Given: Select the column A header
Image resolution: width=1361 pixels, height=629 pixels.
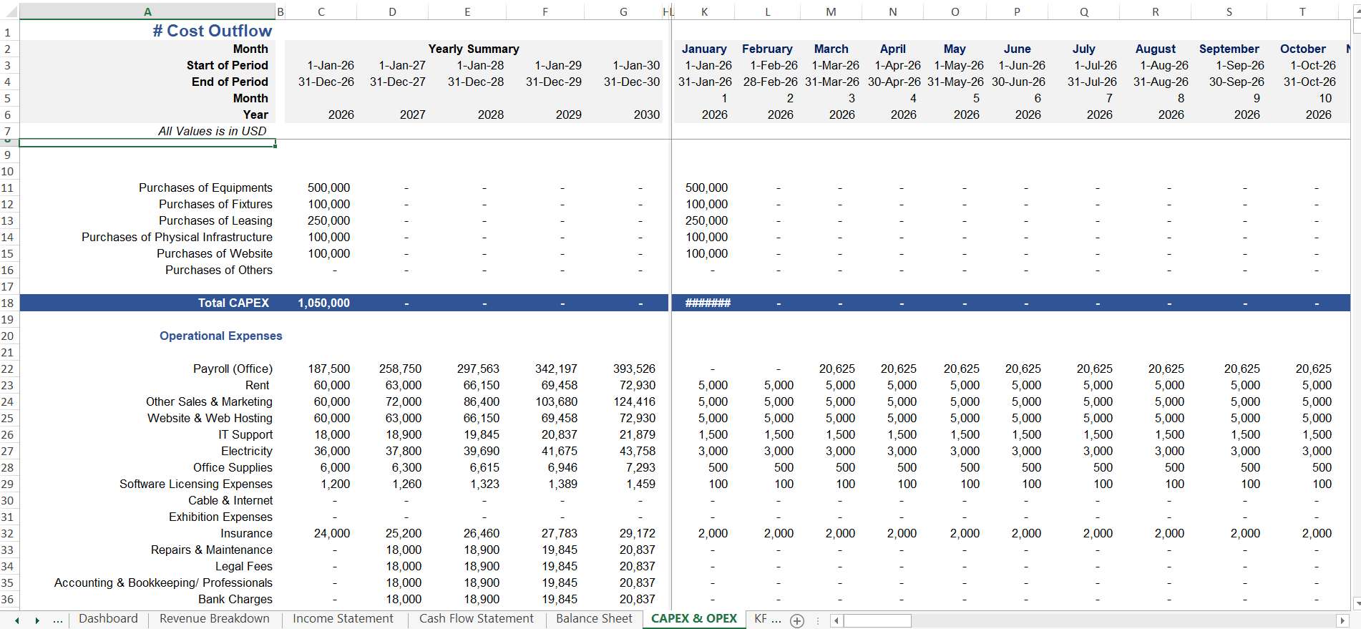Looking at the screenshot, I should [x=147, y=11].
